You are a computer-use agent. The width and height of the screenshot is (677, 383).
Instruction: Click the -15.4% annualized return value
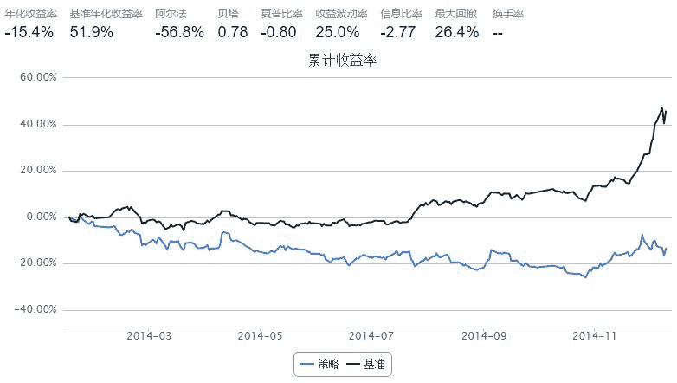click(29, 32)
